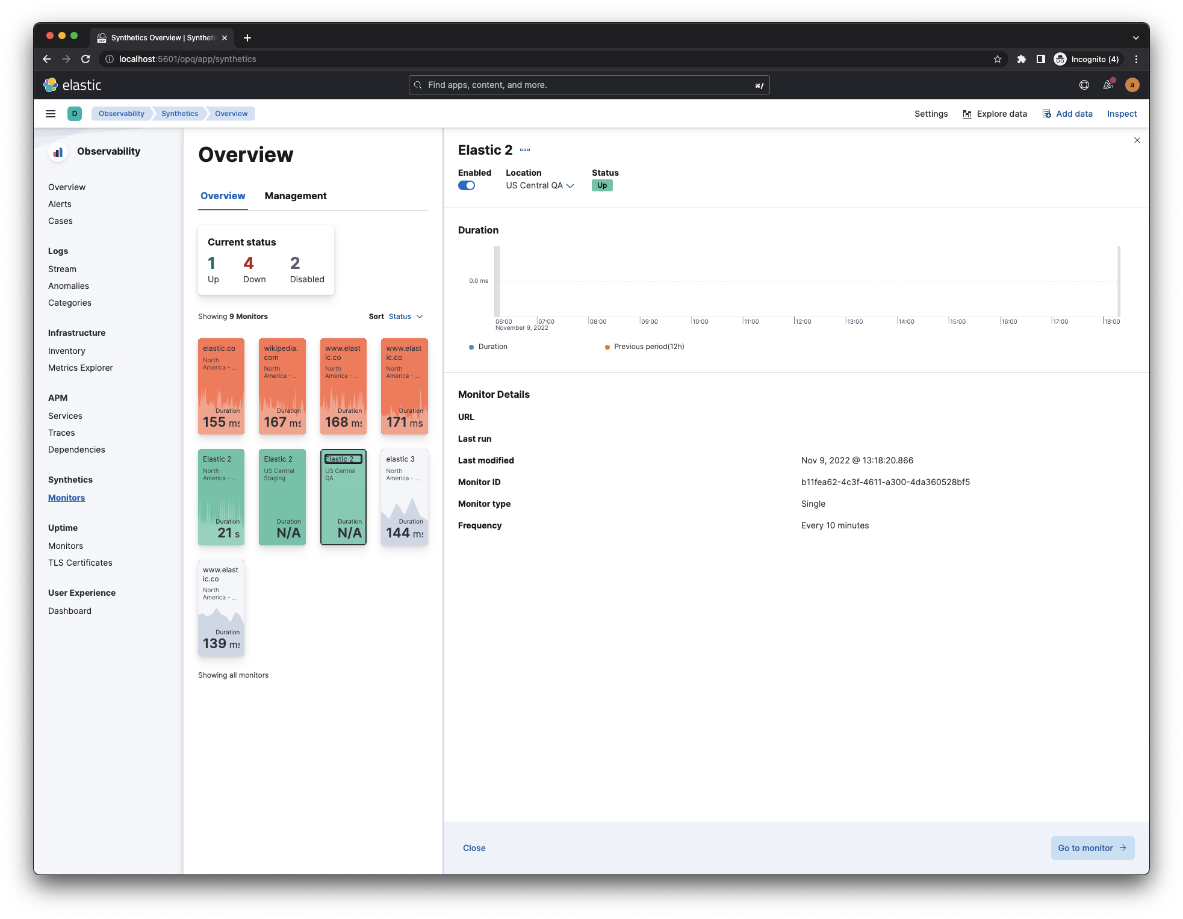The image size is (1183, 919).
Task: View site information icon in address bar
Action: point(110,59)
